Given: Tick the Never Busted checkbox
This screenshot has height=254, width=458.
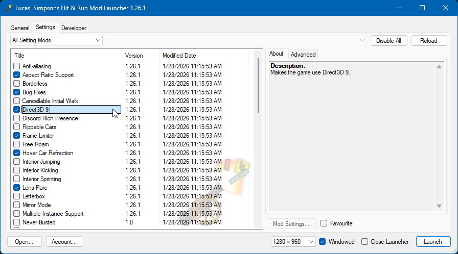Looking at the screenshot, I should pyautogui.click(x=17, y=222).
